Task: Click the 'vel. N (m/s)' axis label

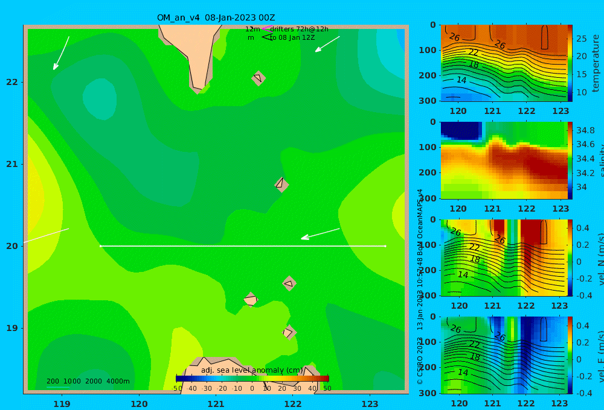Action: click(600, 259)
